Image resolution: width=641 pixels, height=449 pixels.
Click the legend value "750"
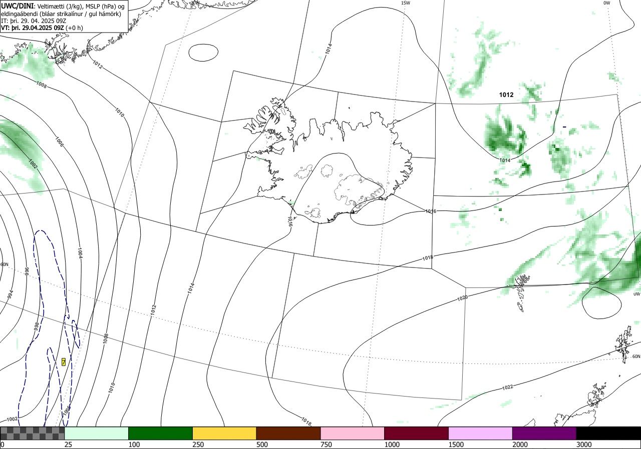326,444
